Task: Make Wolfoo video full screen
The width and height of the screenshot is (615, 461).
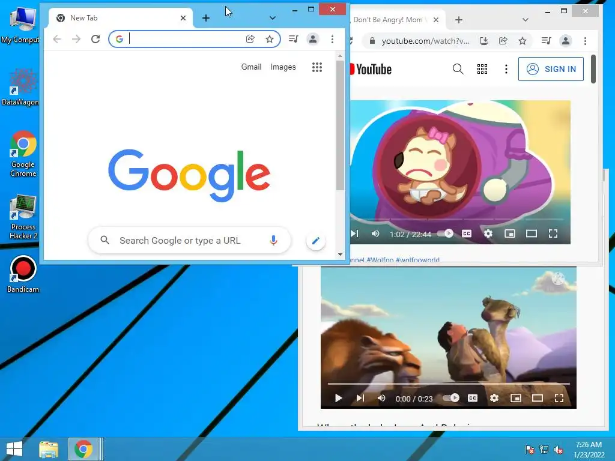Action: click(553, 234)
